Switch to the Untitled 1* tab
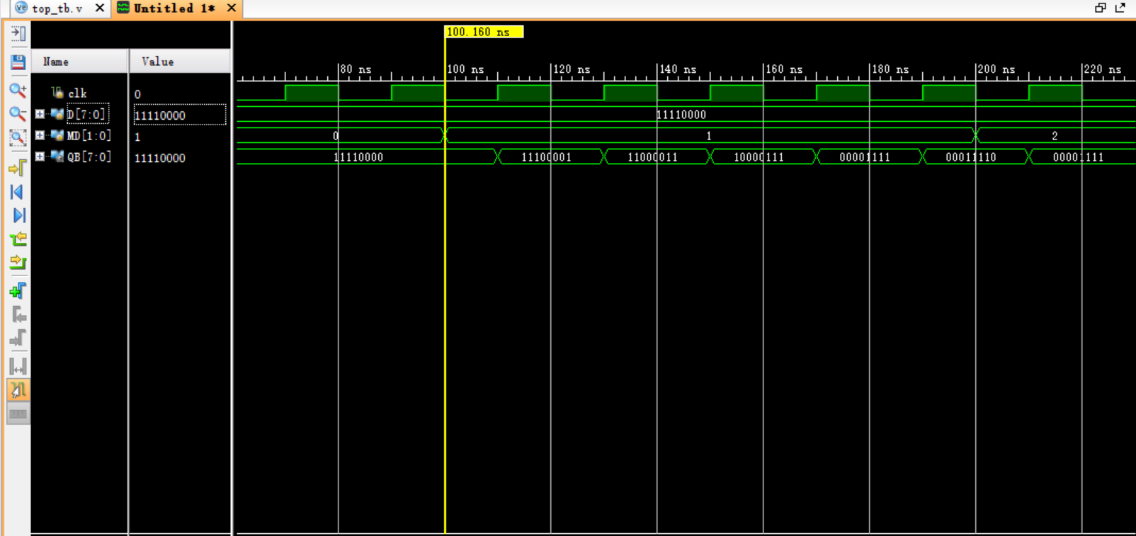 click(174, 8)
